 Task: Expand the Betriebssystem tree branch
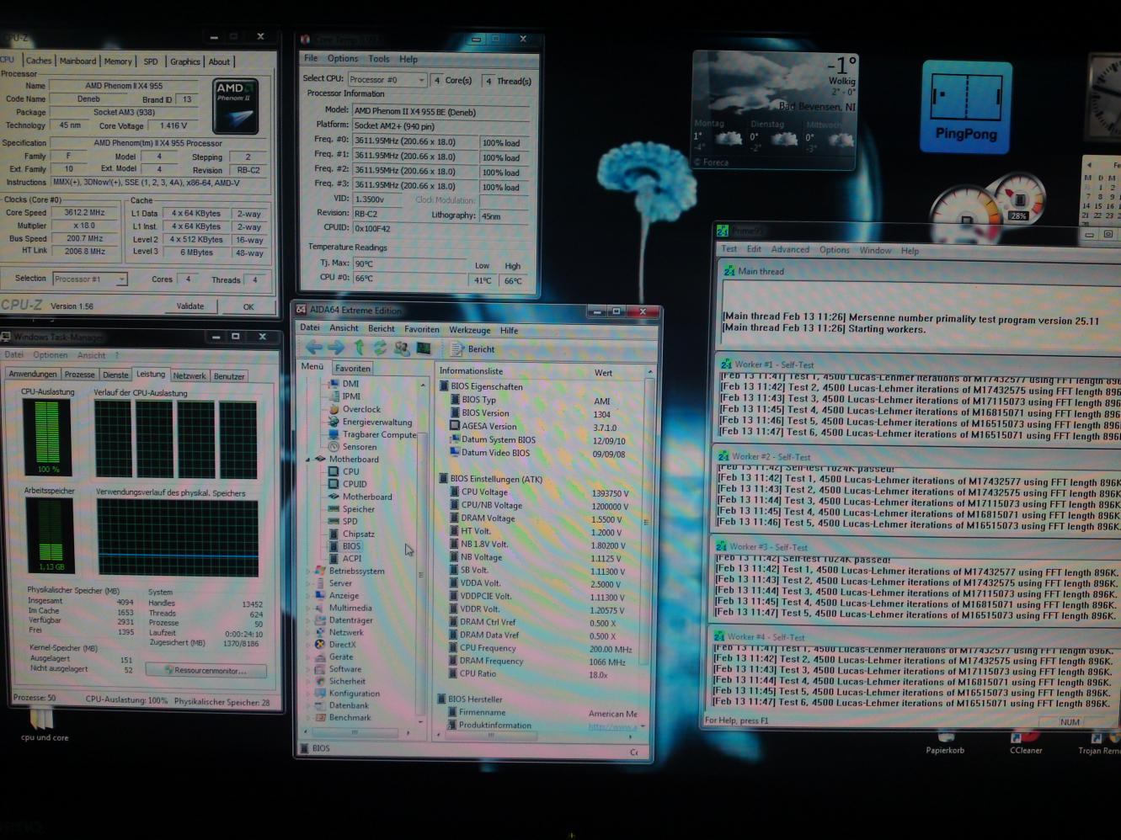(x=307, y=571)
